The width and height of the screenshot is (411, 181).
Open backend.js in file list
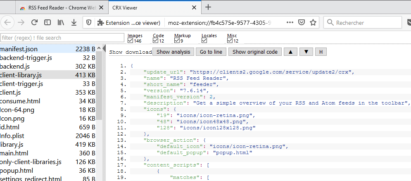48,67
